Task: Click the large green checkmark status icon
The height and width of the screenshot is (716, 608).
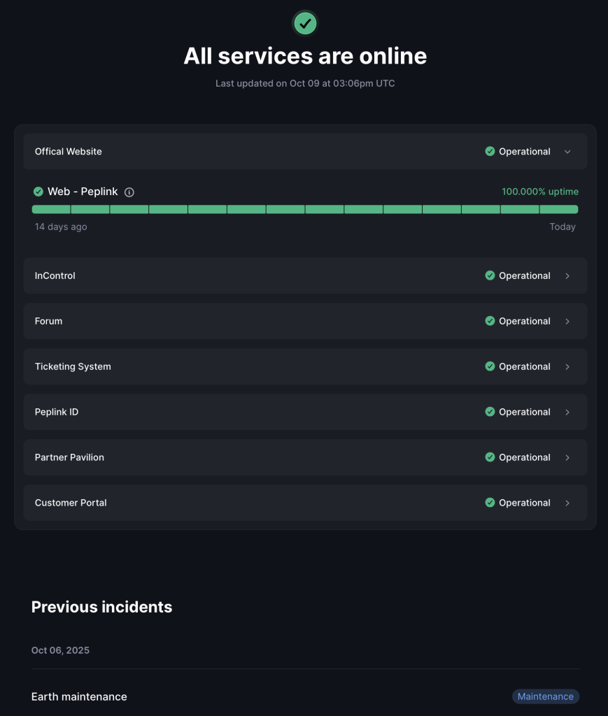Action: (304, 23)
